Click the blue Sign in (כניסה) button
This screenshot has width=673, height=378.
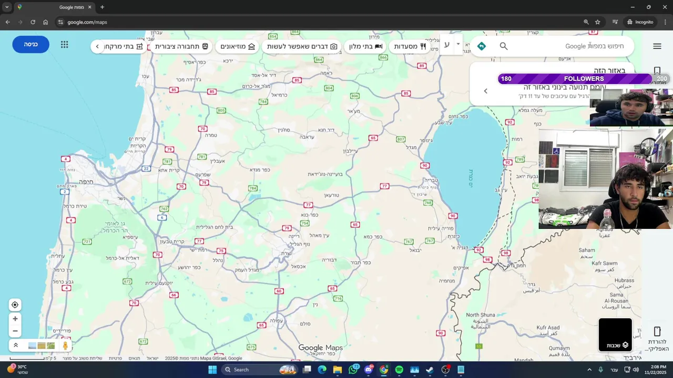click(x=31, y=45)
